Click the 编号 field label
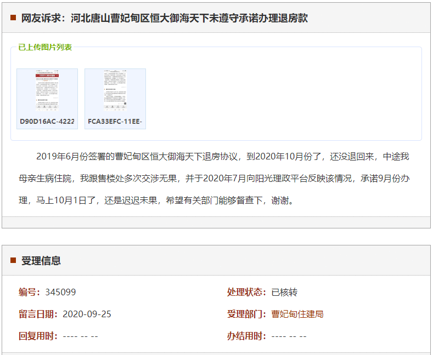 (29, 292)
